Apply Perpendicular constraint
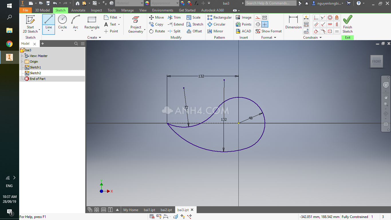Viewport: 391px width, 220px height. 323,24
